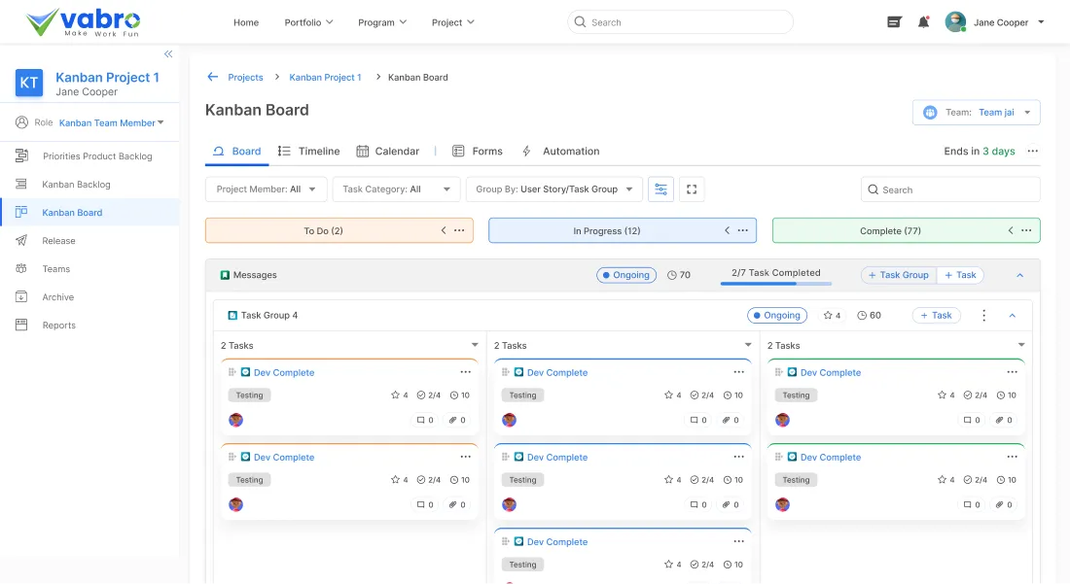Viewport: 1070px width, 584px height.
Task: Click the filter settings icon beside Group By
Action: [660, 189]
